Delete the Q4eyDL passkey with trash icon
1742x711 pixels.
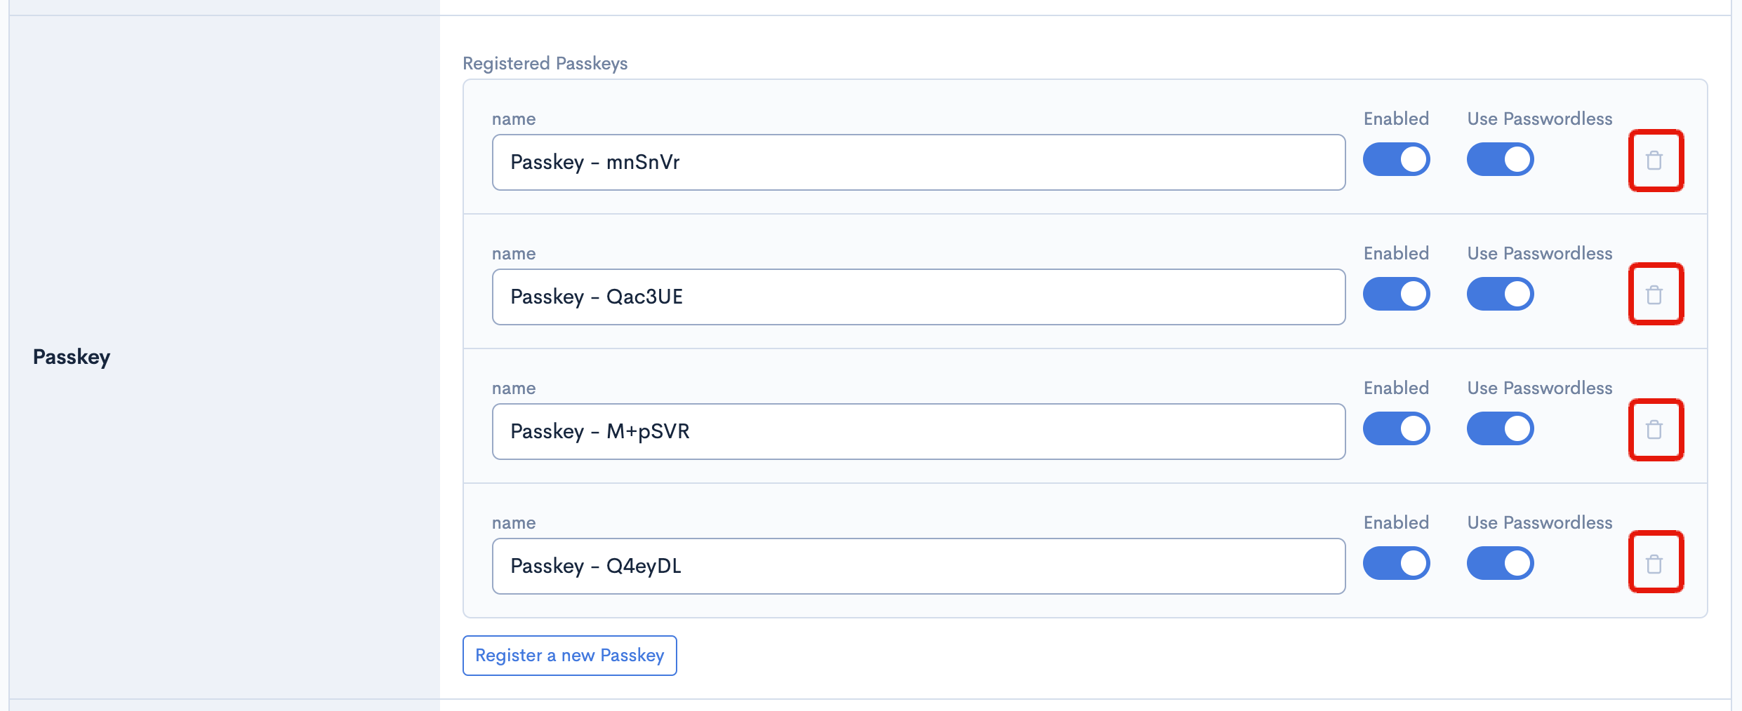pyautogui.click(x=1655, y=563)
